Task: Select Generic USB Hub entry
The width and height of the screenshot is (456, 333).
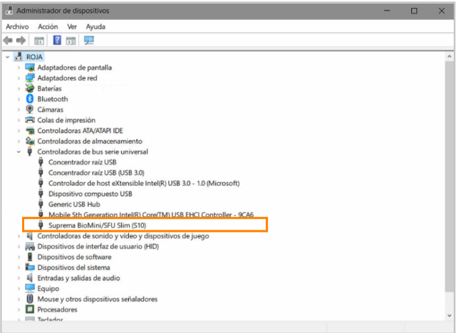Action: coord(74,204)
